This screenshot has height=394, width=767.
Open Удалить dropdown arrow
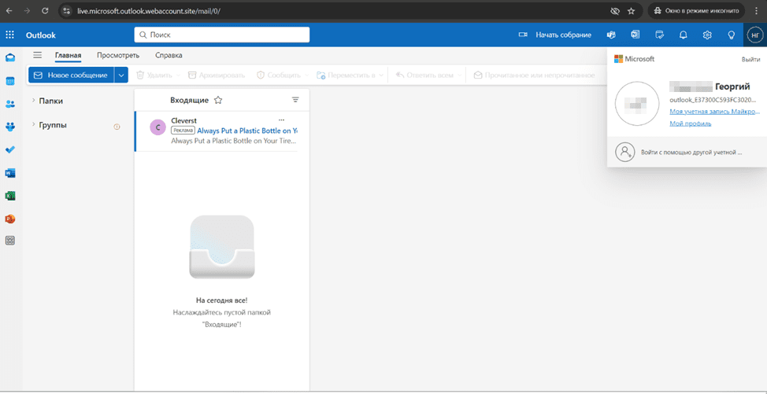pos(178,75)
